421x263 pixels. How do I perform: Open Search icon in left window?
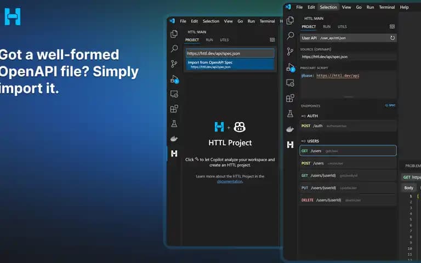[174, 49]
